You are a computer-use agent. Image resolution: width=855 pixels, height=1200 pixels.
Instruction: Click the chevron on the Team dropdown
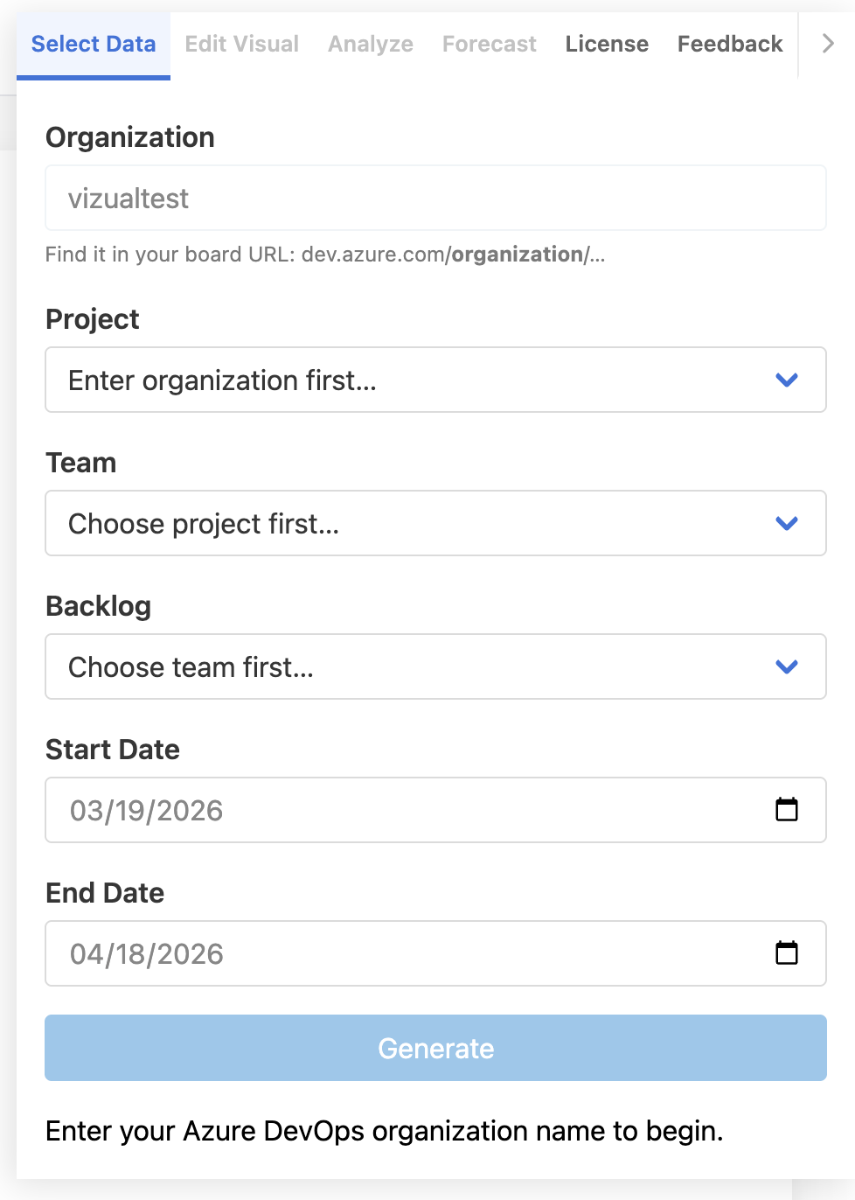(786, 523)
